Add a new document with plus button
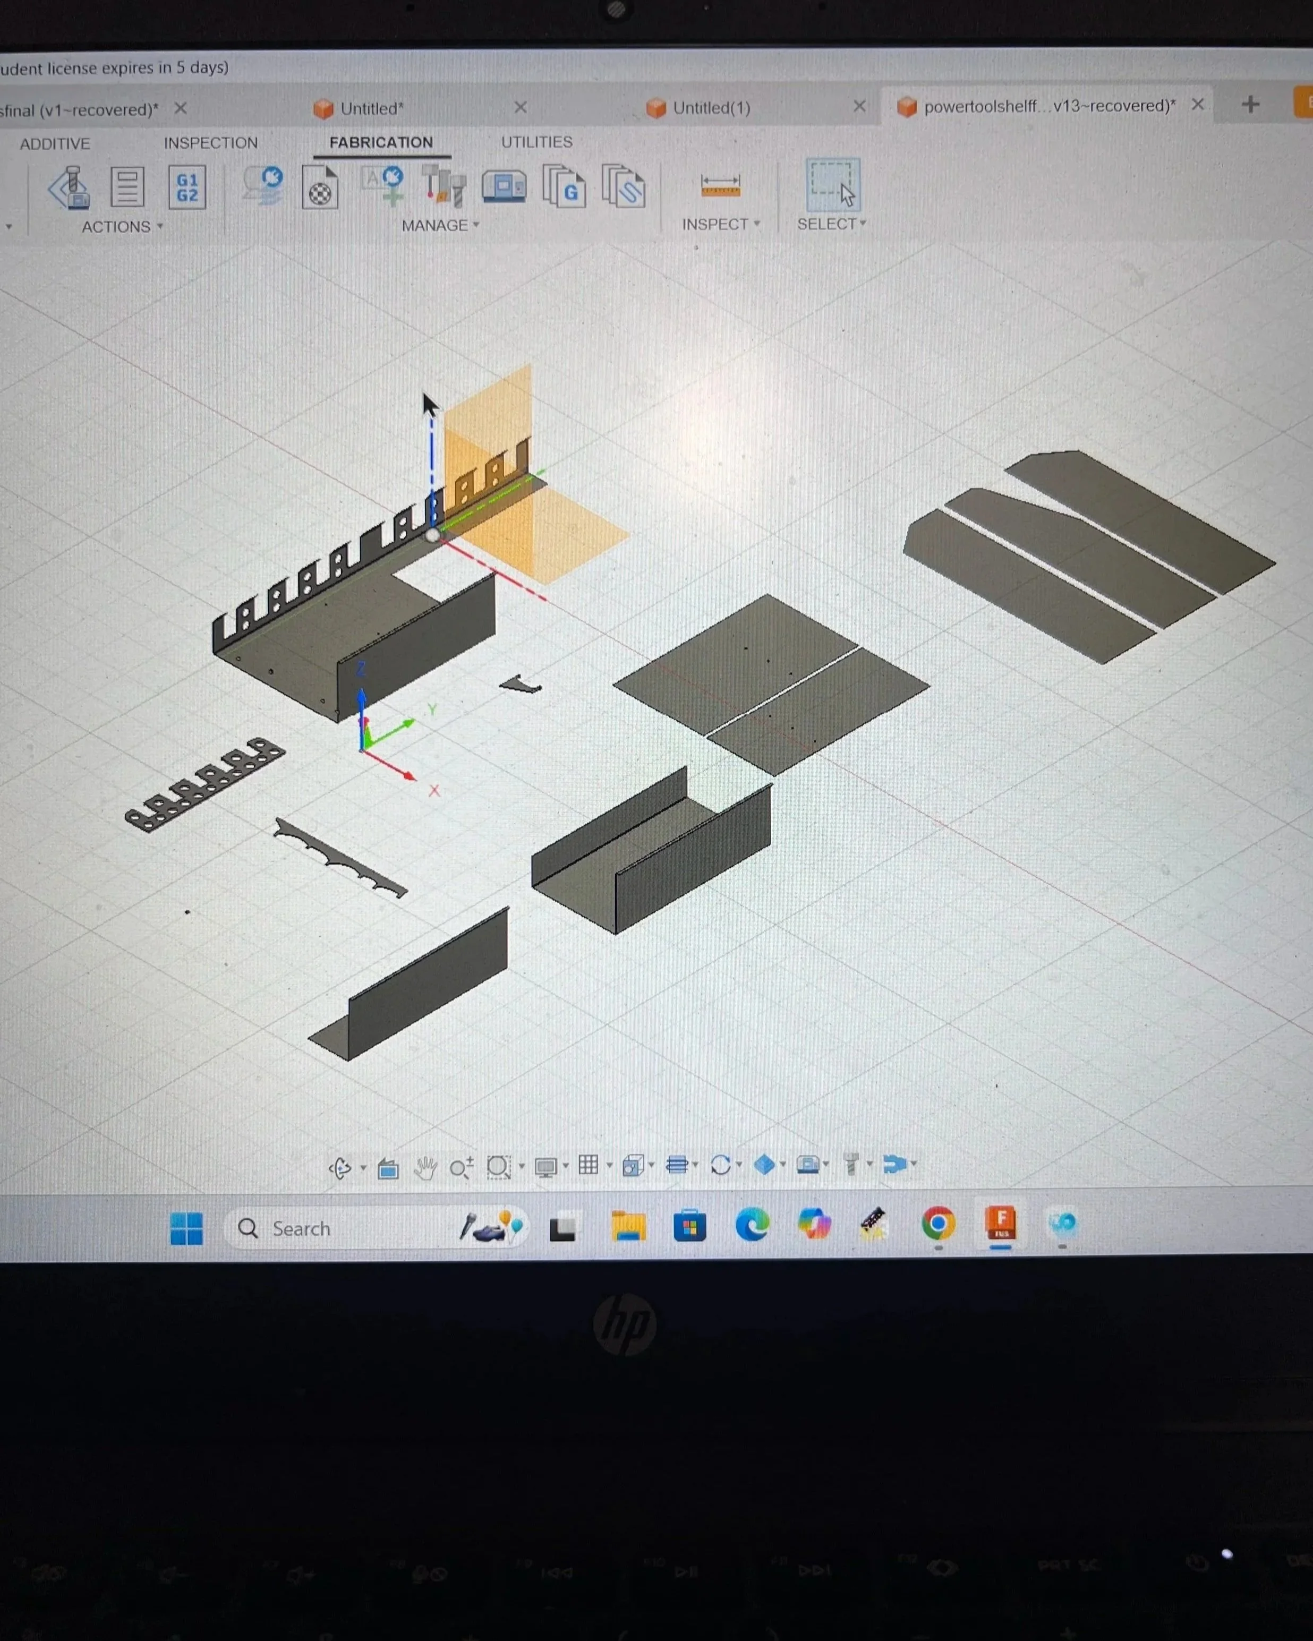Screen dimensions: 1313x1641 pos(1250,105)
